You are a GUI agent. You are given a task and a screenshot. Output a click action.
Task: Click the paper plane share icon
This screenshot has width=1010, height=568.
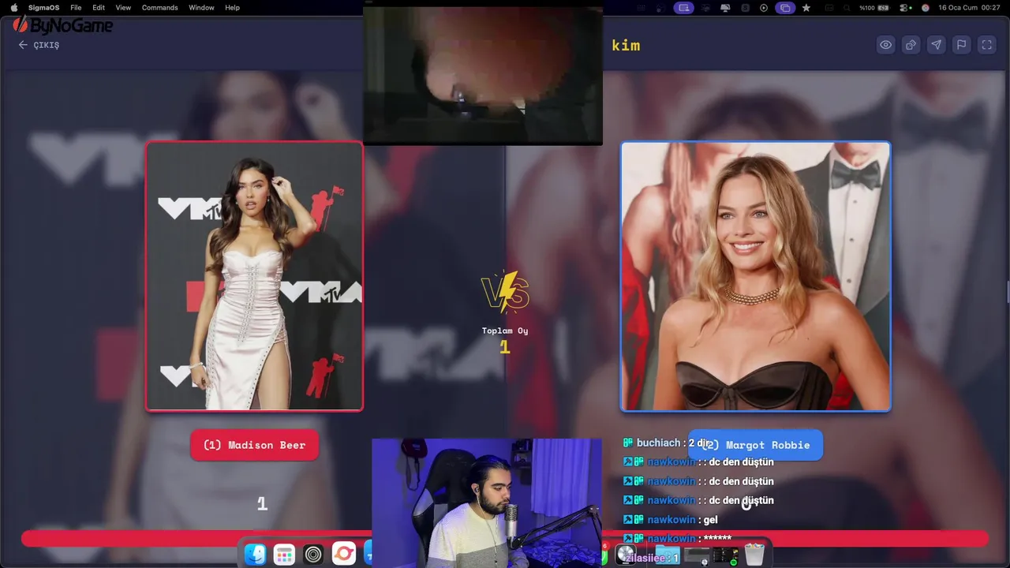[x=937, y=45]
